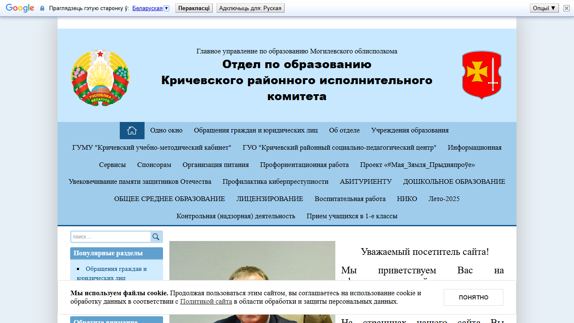Open the Беларуская language dropdown arrow
This screenshot has height=323, width=574.
point(166,8)
